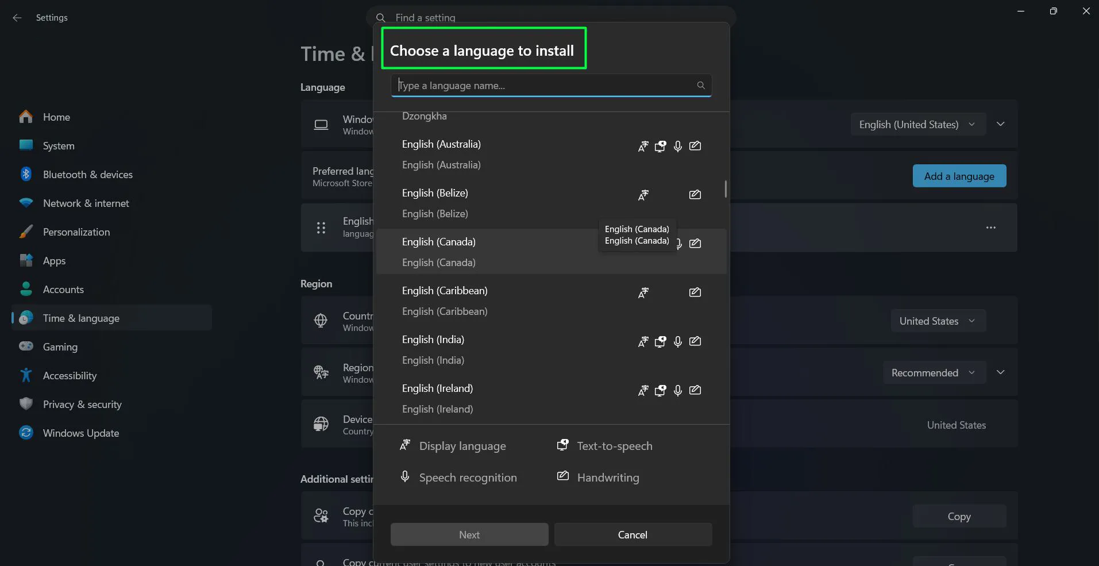The image size is (1099, 566).
Task: Open the English (United States) display language dropdown
Action: tap(917, 124)
